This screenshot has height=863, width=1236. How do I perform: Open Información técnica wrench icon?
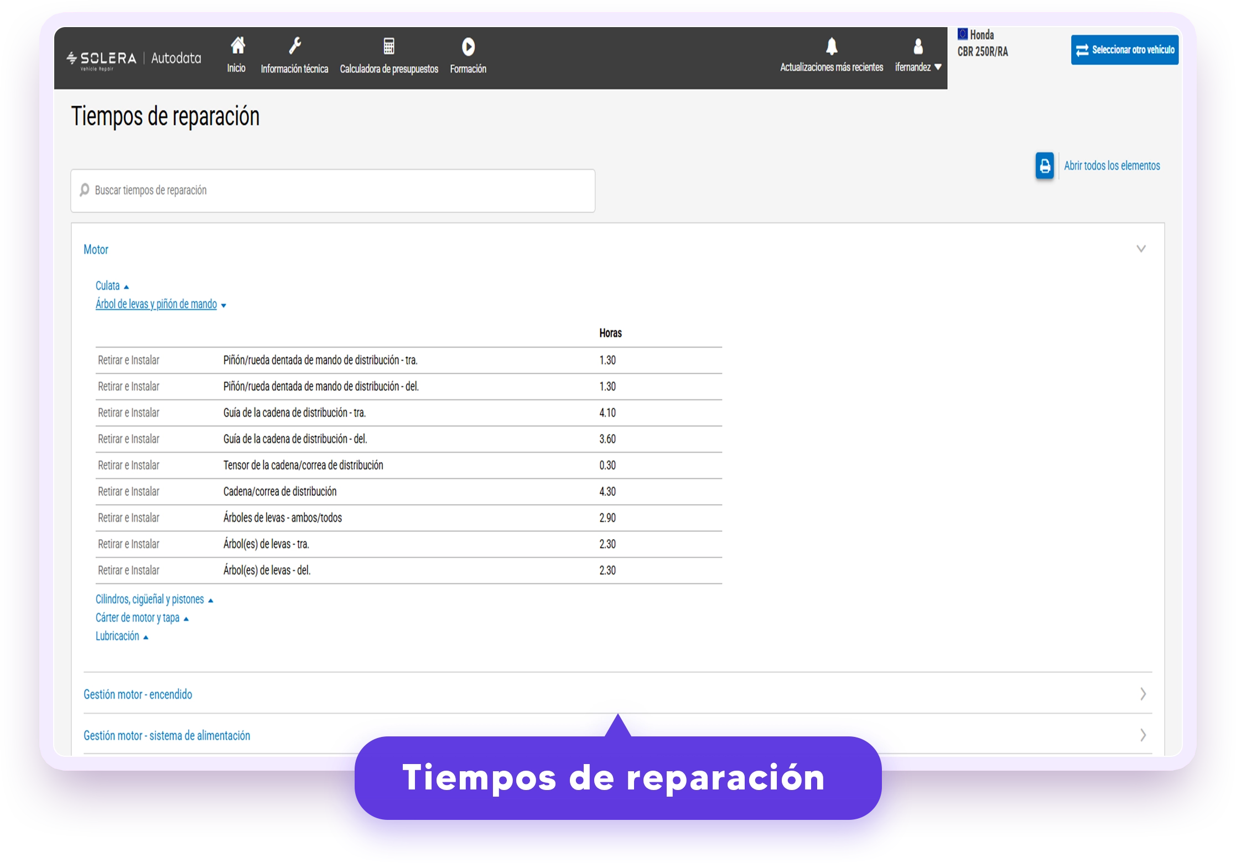click(x=295, y=46)
